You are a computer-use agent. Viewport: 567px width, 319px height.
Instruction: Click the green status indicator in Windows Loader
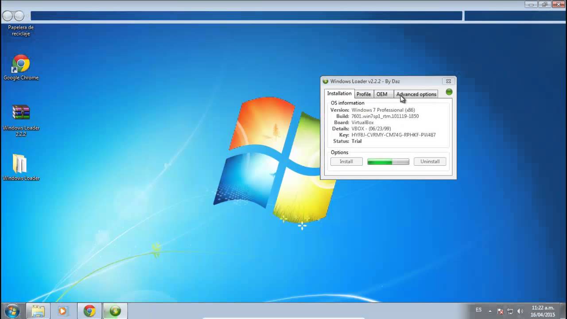pos(449,92)
